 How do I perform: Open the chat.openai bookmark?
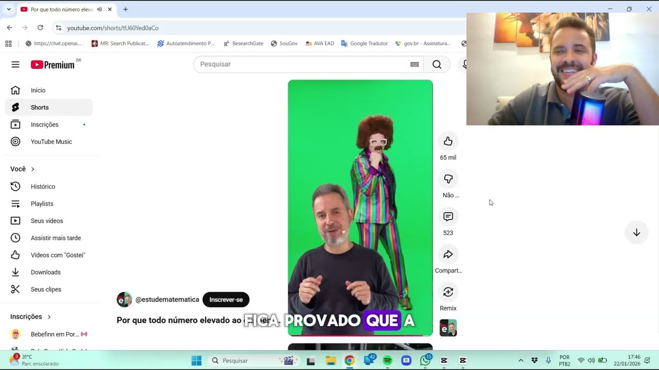coord(54,44)
